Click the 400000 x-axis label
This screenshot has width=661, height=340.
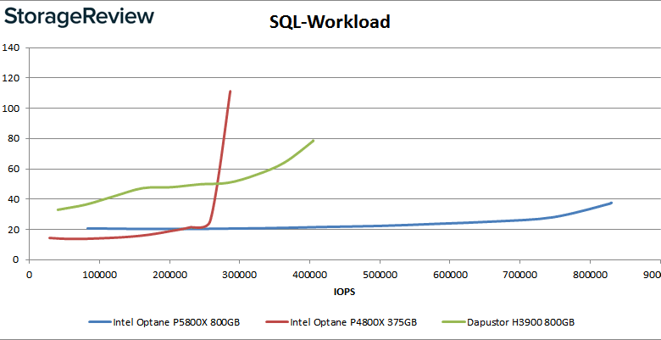click(x=309, y=275)
